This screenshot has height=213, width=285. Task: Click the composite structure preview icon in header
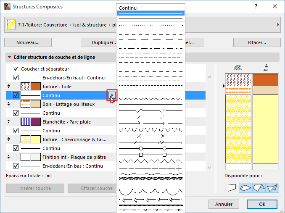[11, 25]
